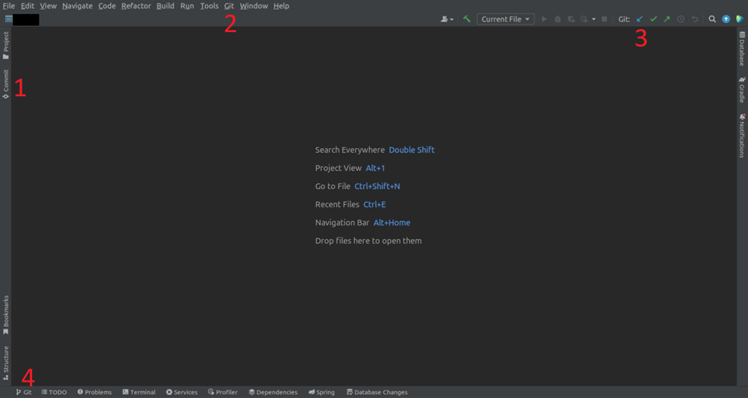Open the Terminal tool window
The height and width of the screenshot is (398, 748).
[139, 392]
